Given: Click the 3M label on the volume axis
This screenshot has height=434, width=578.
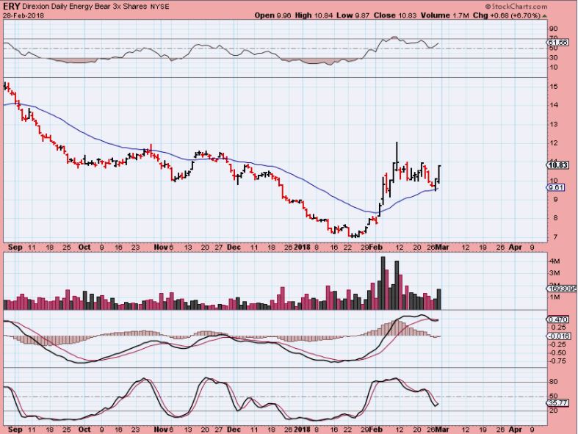Looking at the screenshot, I should (x=554, y=273).
